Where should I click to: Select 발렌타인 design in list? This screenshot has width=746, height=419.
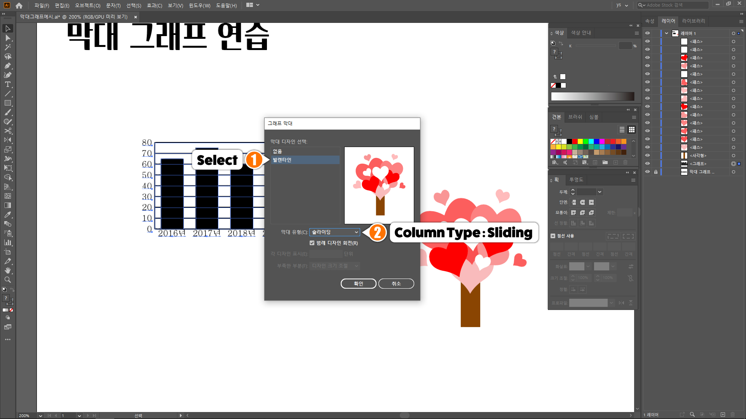coord(305,160)
